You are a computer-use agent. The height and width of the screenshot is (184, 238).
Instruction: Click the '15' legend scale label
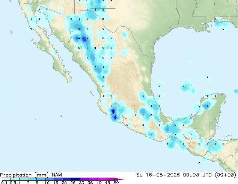[x=56, y=182]
